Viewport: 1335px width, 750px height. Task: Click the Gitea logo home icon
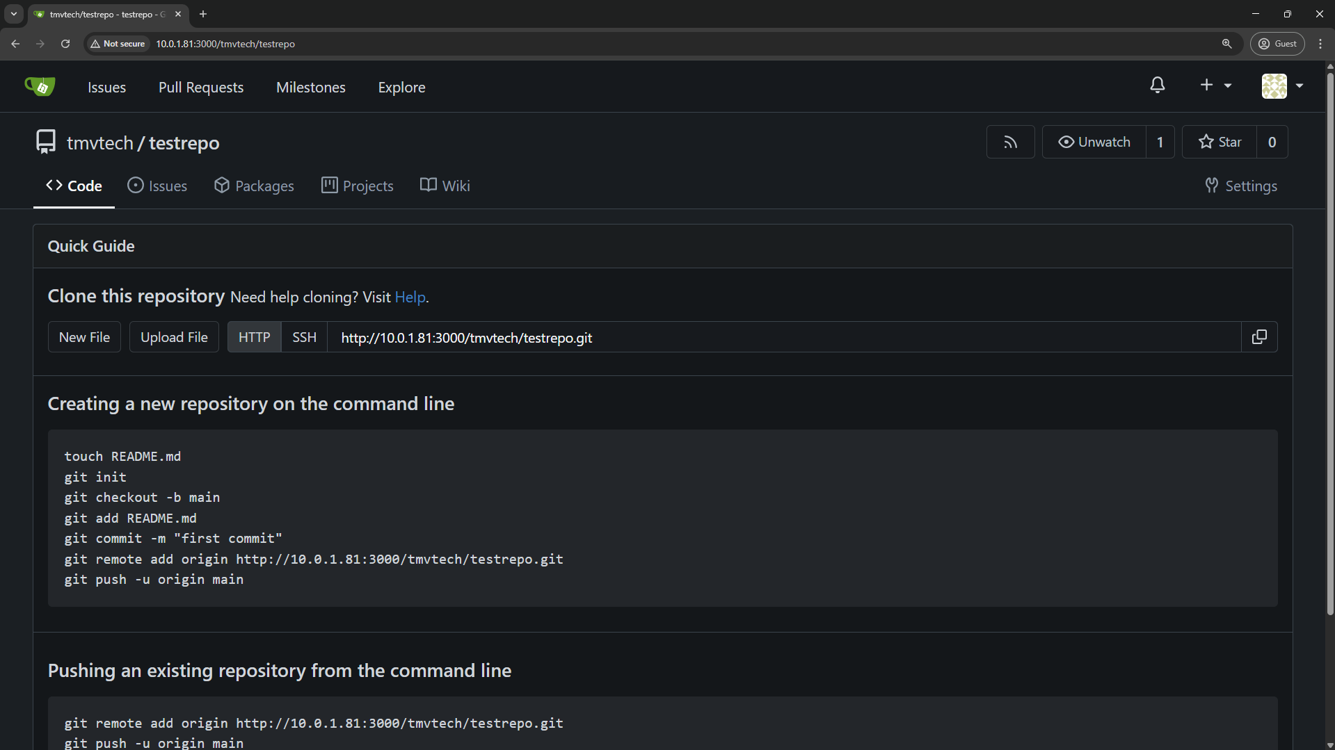click(x=40, y=86)
